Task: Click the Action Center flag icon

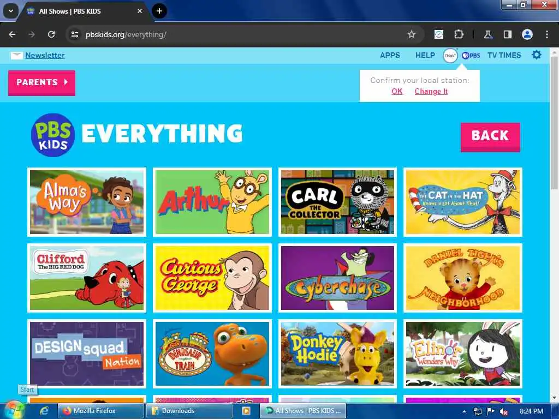Action: (x=491, y=411)
